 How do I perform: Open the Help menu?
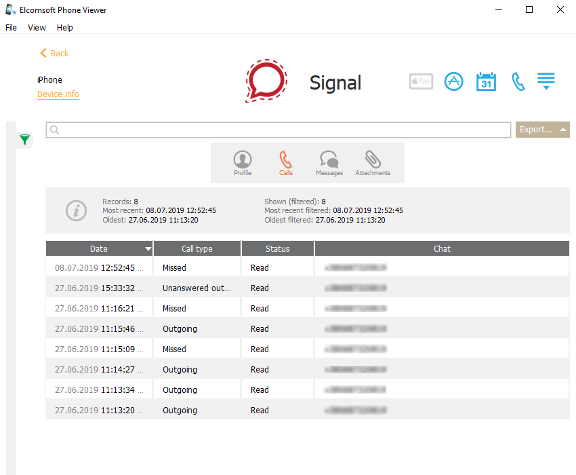(x=65, y=28)
